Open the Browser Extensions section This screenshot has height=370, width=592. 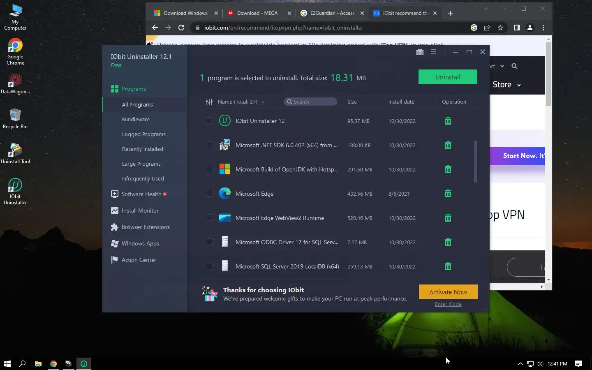146,227
